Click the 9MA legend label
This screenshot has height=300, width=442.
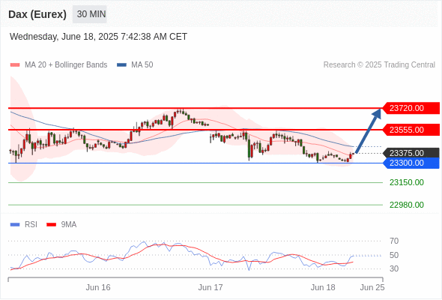[69, 225]
